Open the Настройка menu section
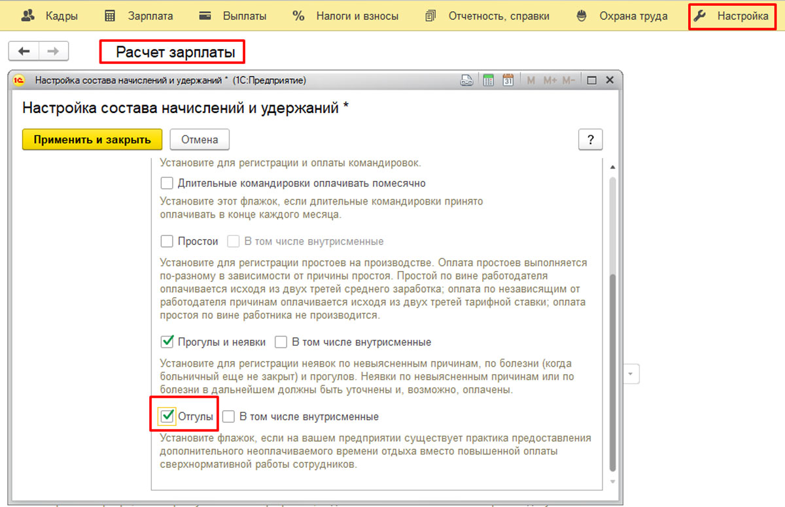785x507 pixels. pos(733,16)
